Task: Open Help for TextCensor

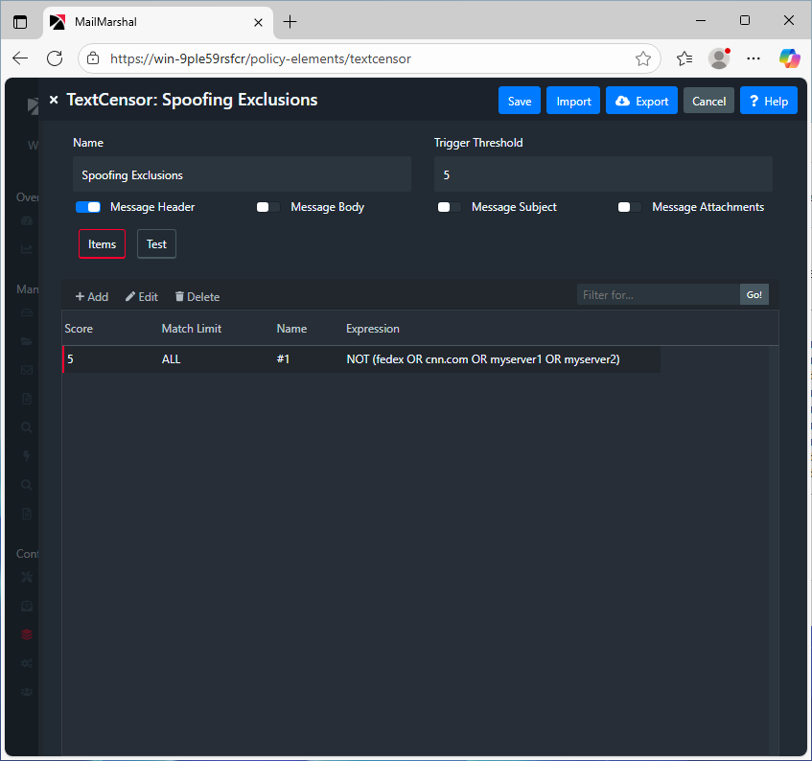Action: click(x=768, y=101)
